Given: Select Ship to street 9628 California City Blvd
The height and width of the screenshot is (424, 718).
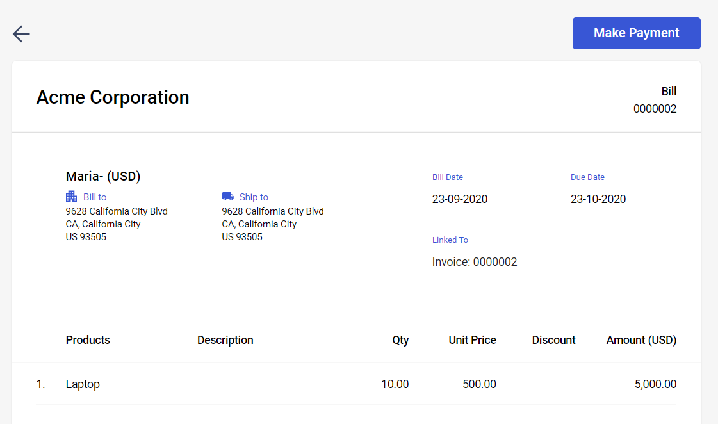Looking at the screenshot, I should click(273, 211).
